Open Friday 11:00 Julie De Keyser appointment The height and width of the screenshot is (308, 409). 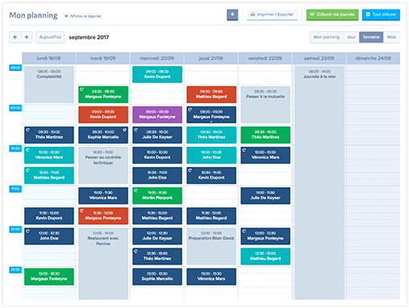coord(265,195)
